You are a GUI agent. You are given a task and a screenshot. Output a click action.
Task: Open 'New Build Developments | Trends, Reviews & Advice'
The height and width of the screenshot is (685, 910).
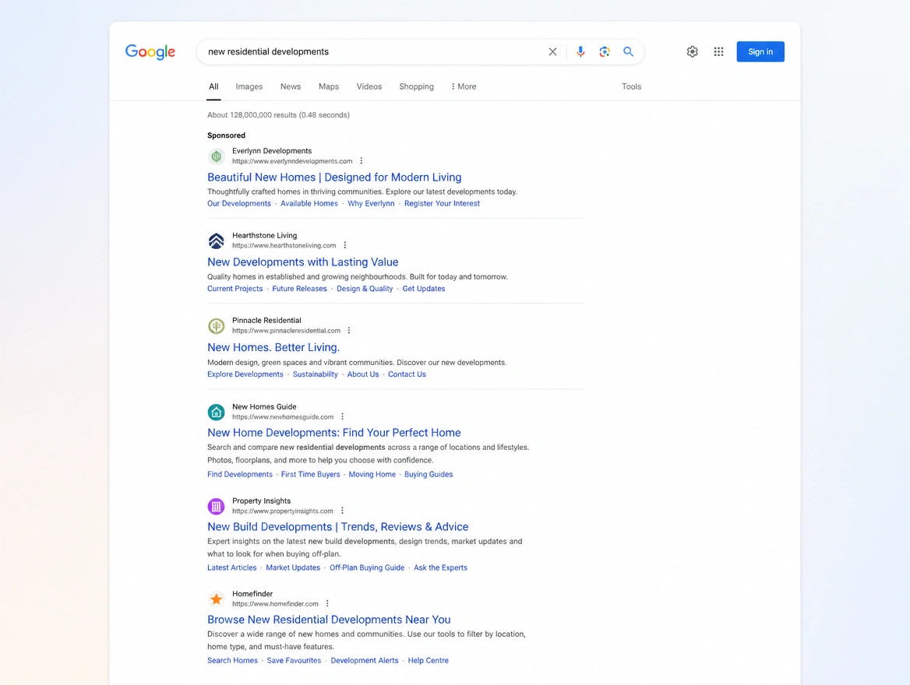click(x=338, y=527)
